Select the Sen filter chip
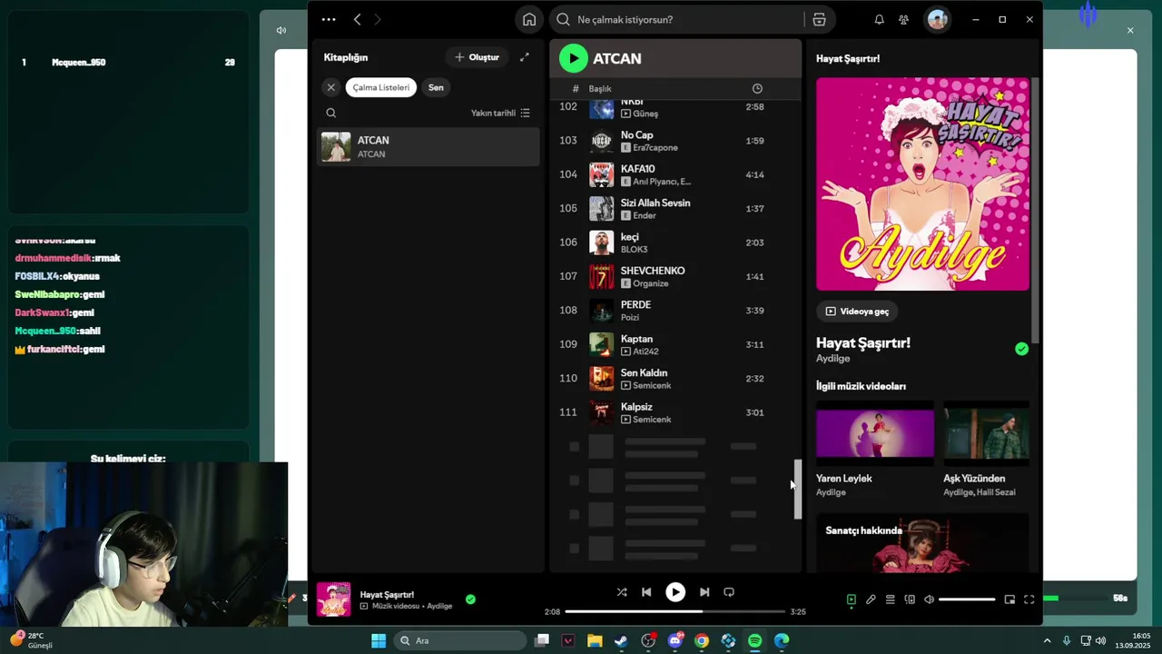The height and width of the screenshot is (654, 1162). pos(436,87)
